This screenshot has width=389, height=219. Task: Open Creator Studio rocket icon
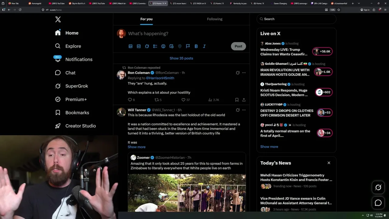pos(58,126)
